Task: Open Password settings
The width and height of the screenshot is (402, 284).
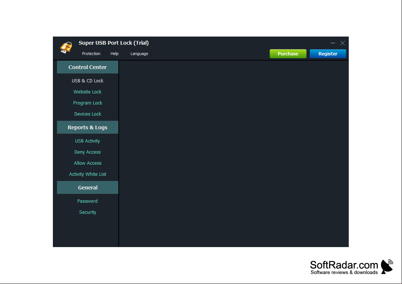Action: pyautogui.click(x=87, y=201)
